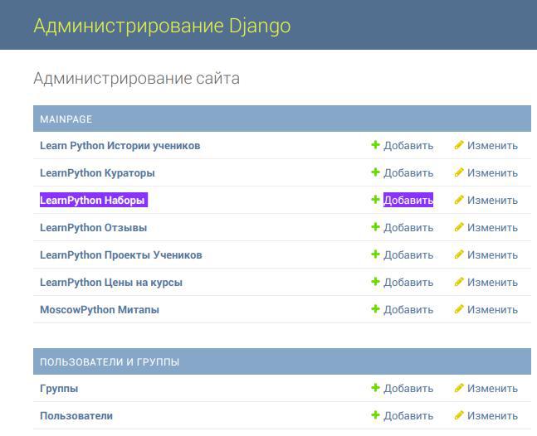Click green plus icon for Группы
The image size is (537, 436).
coord(375,388)
